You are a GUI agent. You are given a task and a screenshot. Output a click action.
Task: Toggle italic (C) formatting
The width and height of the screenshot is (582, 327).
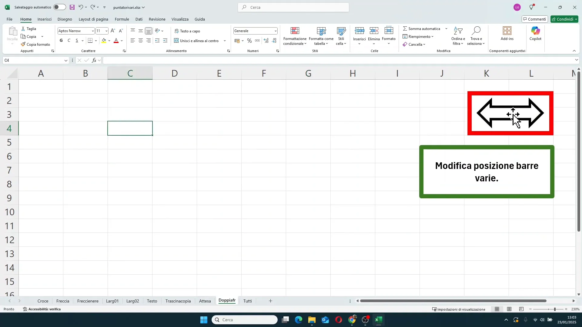coord(69,41)
